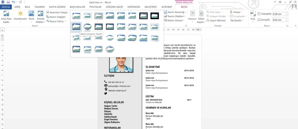Click the KİŞİSEL BİLGİLER heading
298x129 pixels.
(x=114, y=102)
